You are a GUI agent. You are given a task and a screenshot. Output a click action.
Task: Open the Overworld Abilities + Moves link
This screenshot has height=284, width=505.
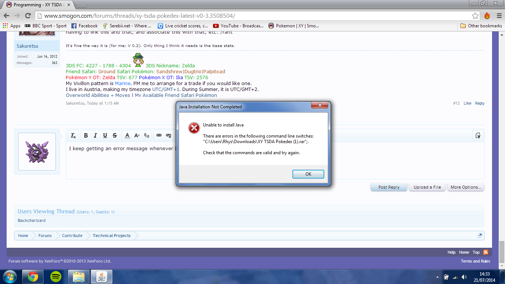tap(98, 95)
